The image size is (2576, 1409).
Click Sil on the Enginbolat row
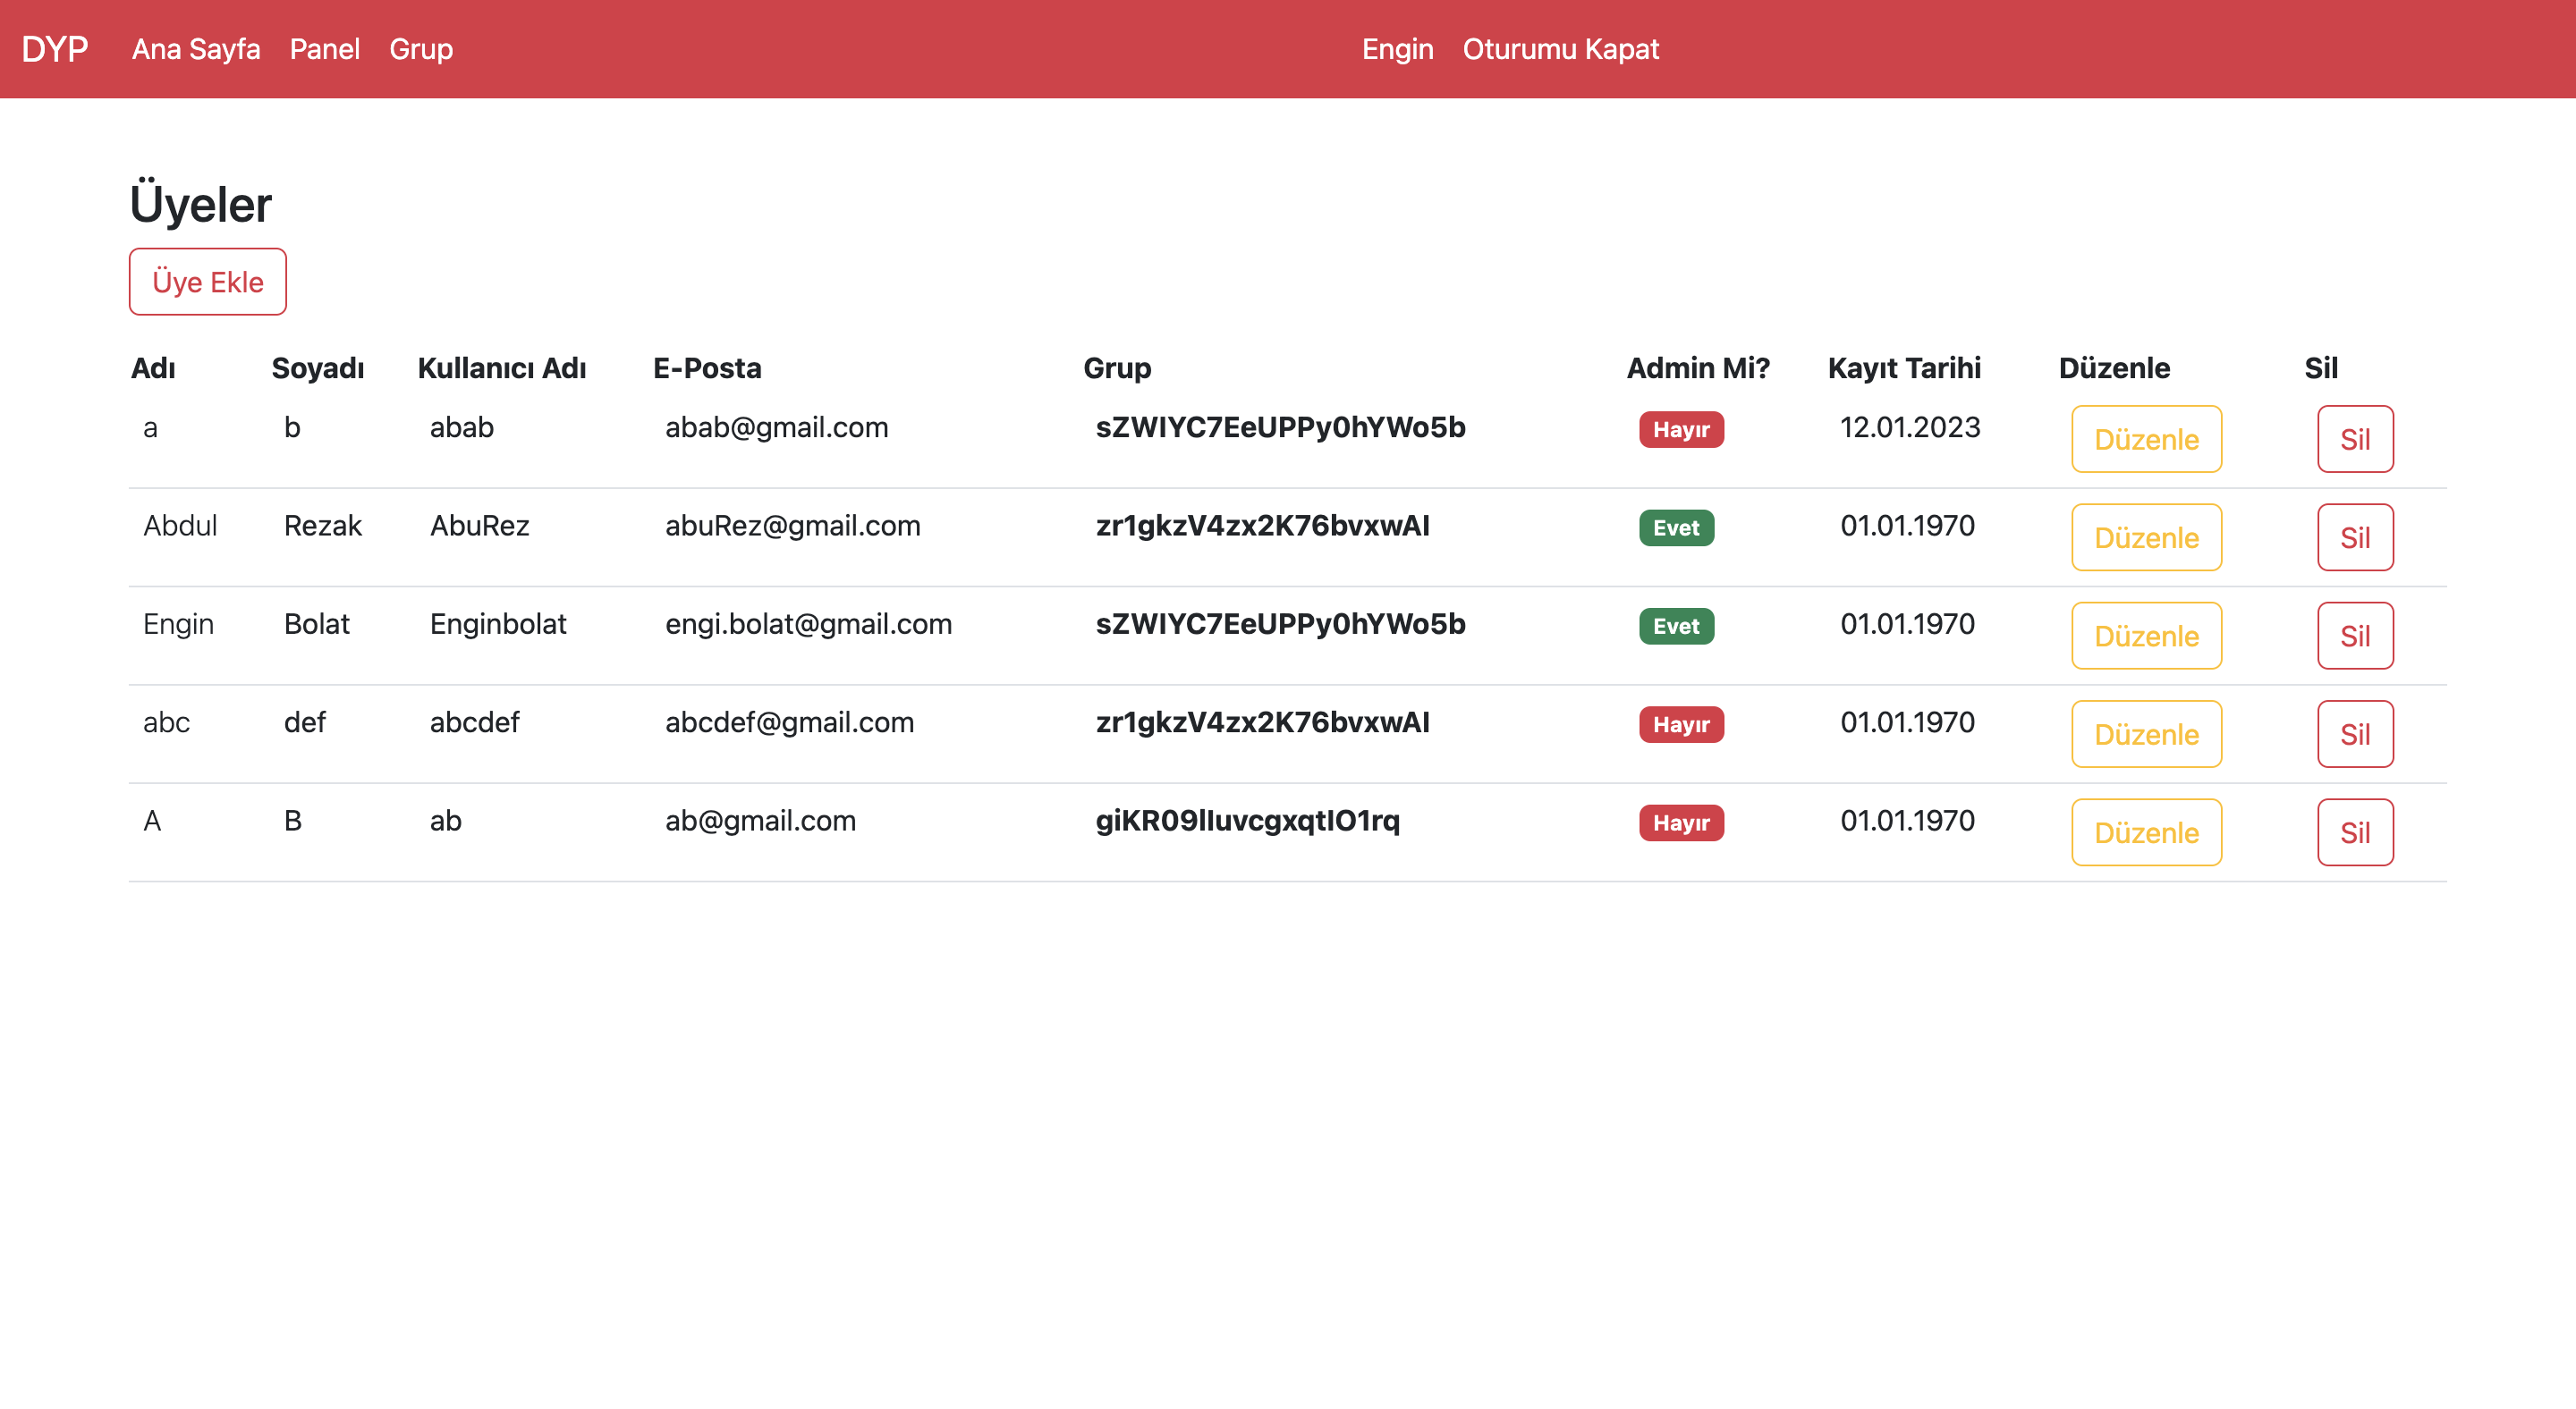click(2355, 635)
